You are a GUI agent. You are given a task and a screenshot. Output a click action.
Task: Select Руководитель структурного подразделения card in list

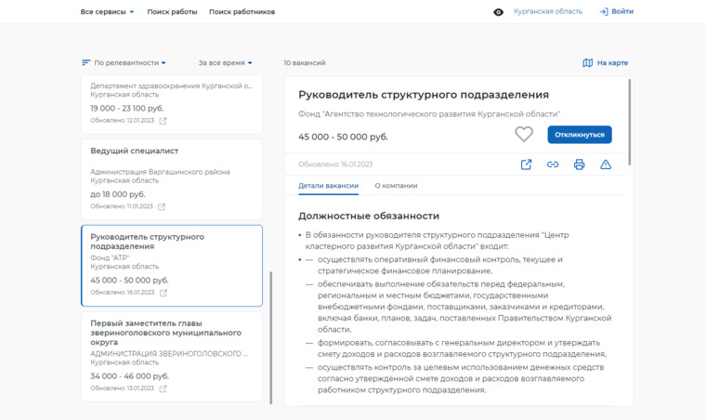point(172,266)
